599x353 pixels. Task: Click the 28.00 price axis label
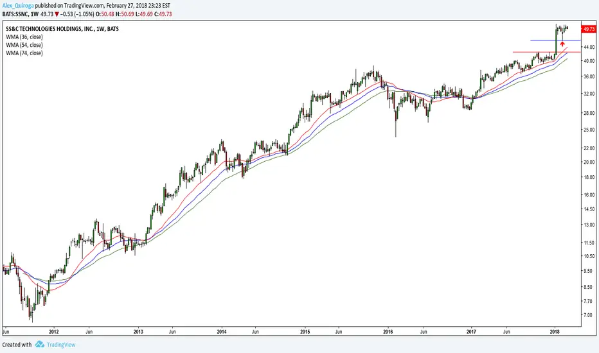589,113
